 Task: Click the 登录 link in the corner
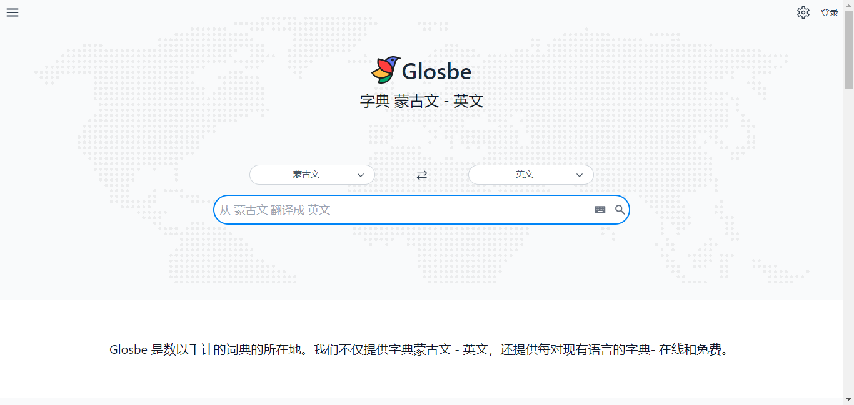(830, 12)
